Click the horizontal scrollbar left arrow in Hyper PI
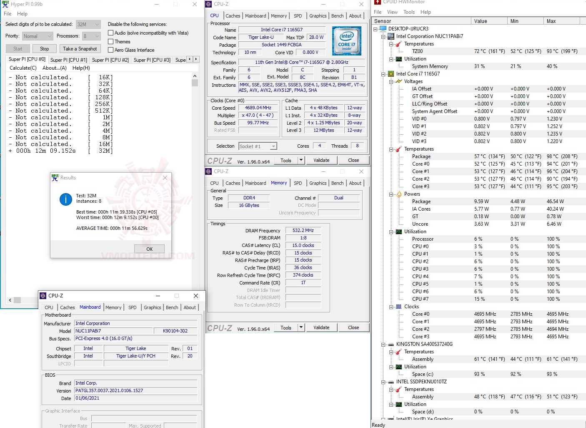 [10, 300]
